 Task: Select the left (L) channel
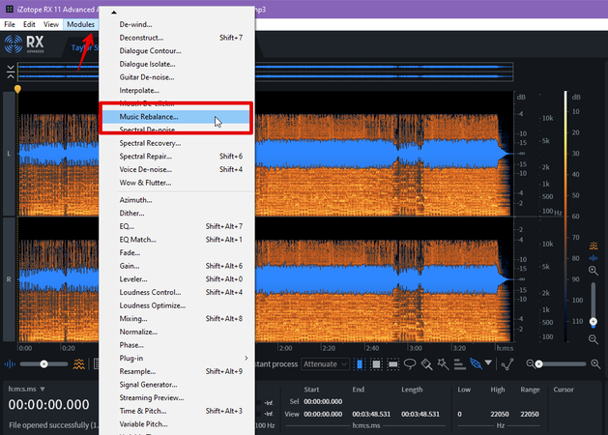(9, 154)
